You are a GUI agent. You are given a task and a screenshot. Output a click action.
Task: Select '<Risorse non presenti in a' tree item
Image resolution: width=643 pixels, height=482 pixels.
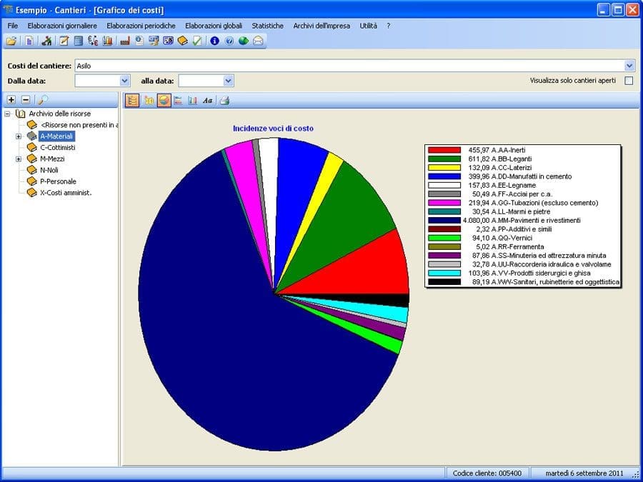tap(79, 125)
